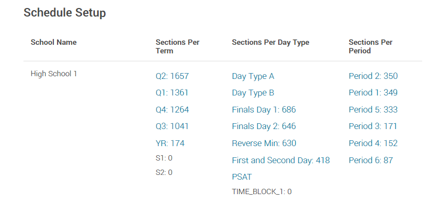444x200 pixels.
Task: Click the School Name column header
Action: click(53, 42)
